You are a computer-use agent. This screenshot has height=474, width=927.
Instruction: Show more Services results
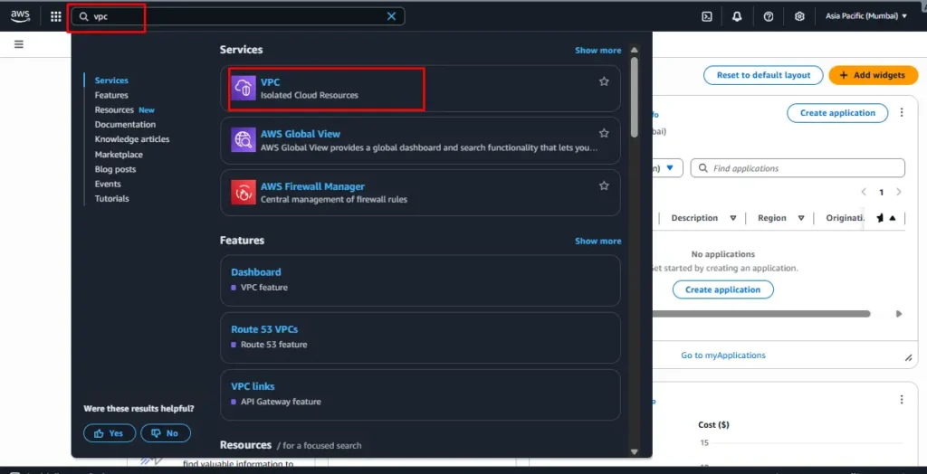pyautogui.click(x=597, y=51)
